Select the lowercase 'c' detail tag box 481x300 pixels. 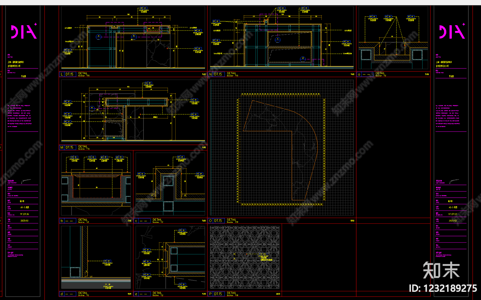point(136,221)
